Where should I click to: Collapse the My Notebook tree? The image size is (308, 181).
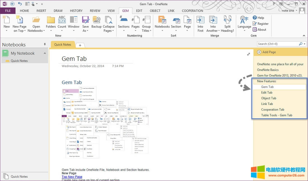[45, 53]
